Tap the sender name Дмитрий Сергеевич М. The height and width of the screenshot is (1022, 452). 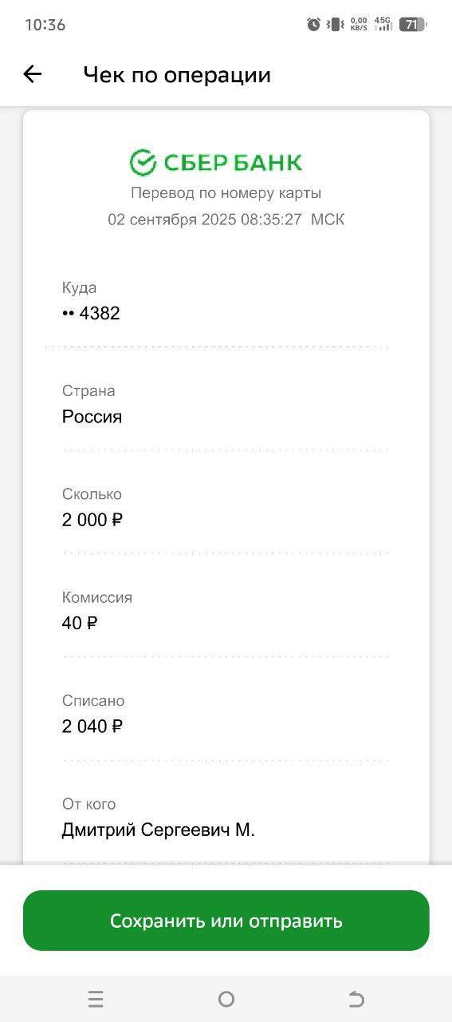coord(159,830)
